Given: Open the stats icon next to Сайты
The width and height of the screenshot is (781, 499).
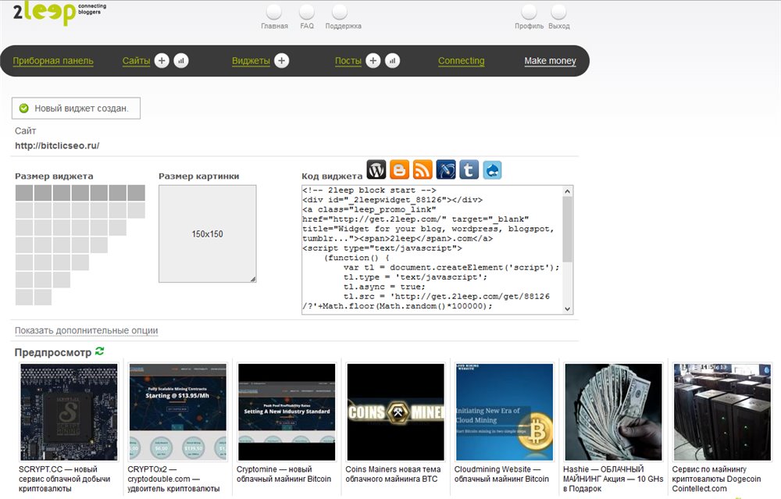Looking at the screenshot, I should [x=181, y=61].
